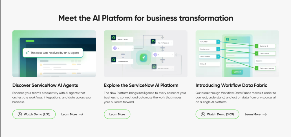Click the play icon in Watch Demo (2:33)
The height and width of the screenshot is (137, 291).
(x=20, y=114)
